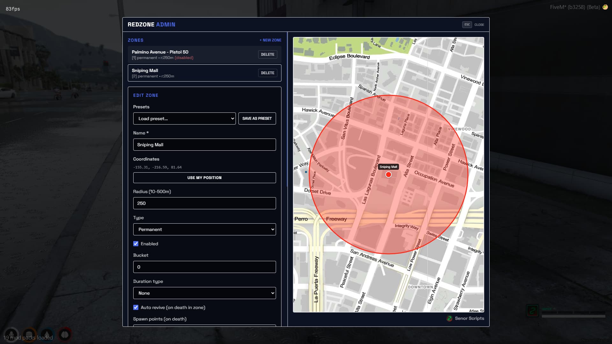Click the (disabled) status text
612x344 pixels.
184,58
